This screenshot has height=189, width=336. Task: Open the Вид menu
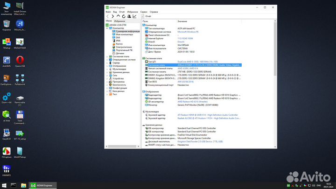click(x=115, y=12)
